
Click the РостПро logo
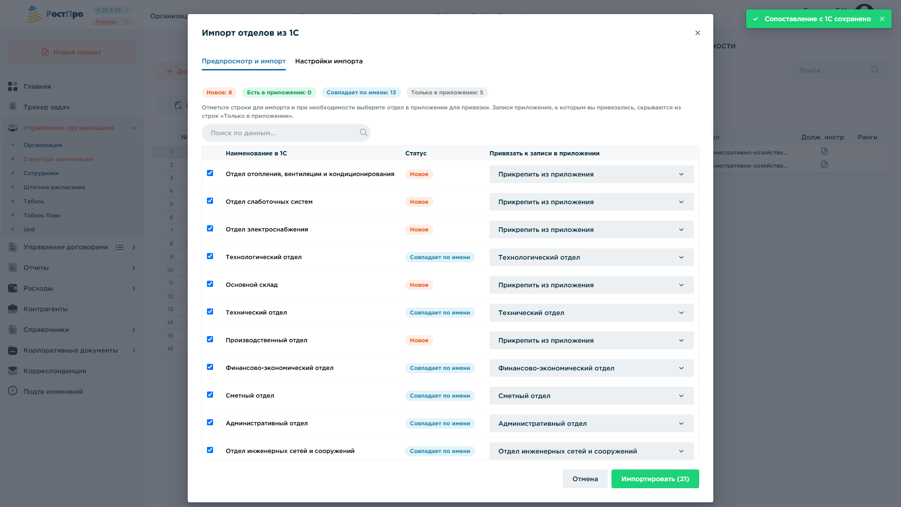(x=55, y=15)
